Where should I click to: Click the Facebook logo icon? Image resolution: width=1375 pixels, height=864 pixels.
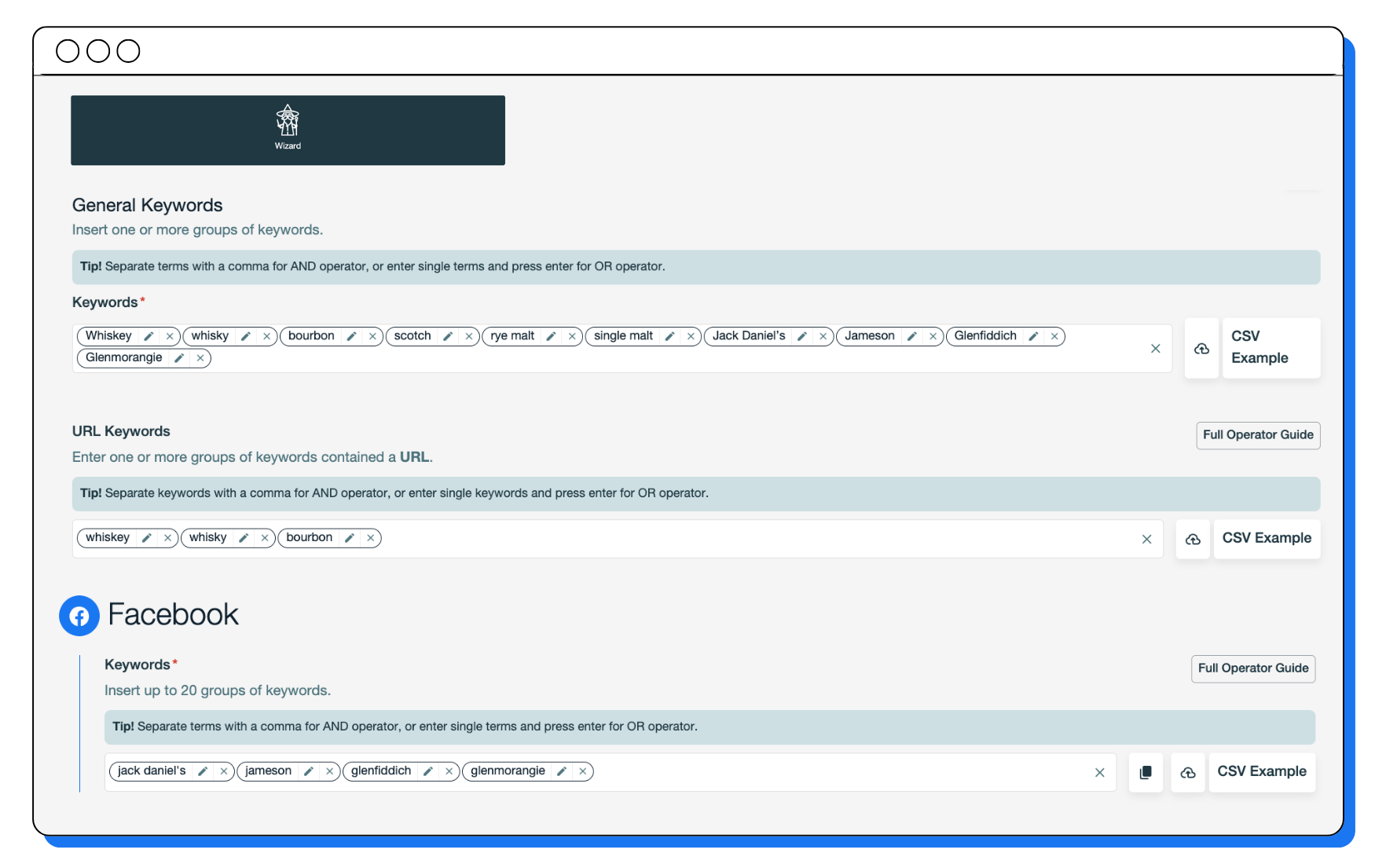pos(79,616)
